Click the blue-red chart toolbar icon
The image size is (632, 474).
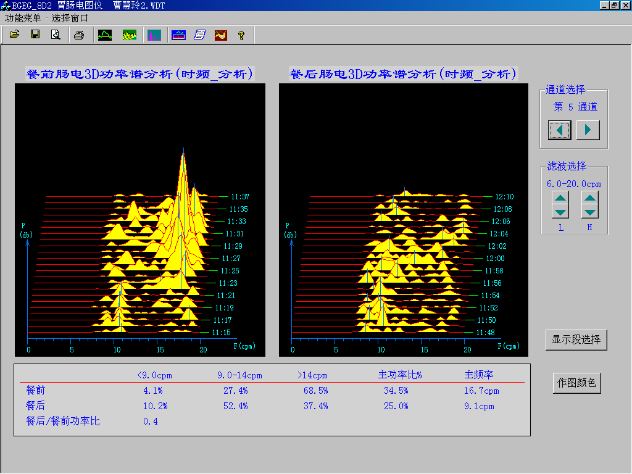pyautogui.click(x=178, y=35)
